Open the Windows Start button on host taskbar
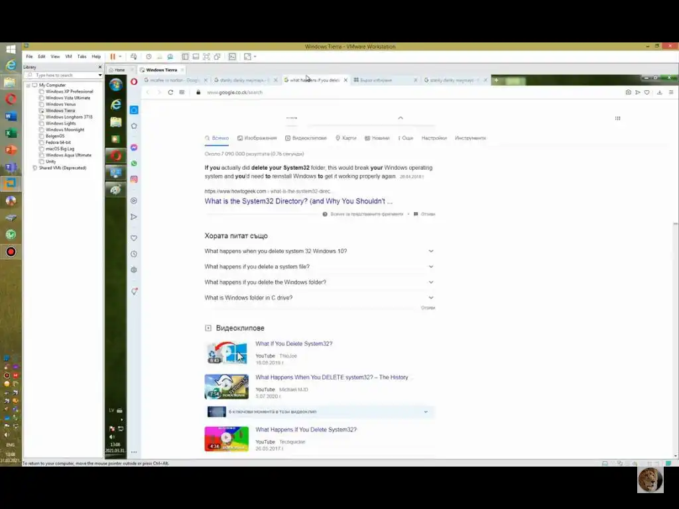 [x=11, y=49]
